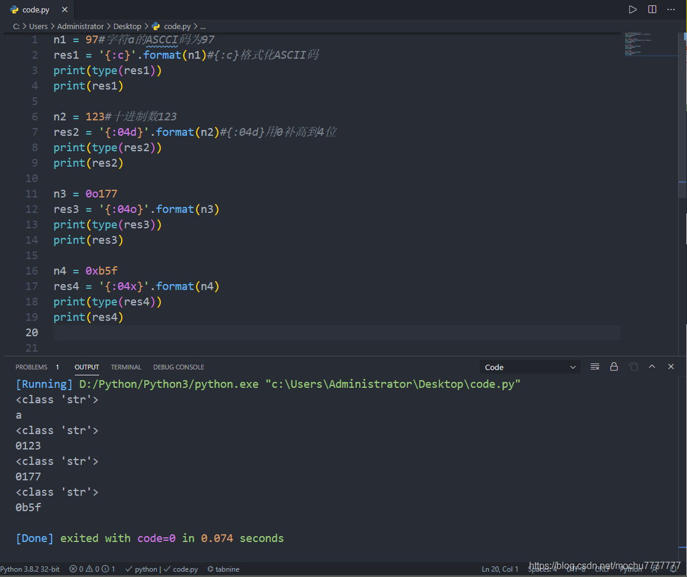This screenshot has height=577, width=687.
Task: Toggle output scroll lock icon
Action: point(614,366)
